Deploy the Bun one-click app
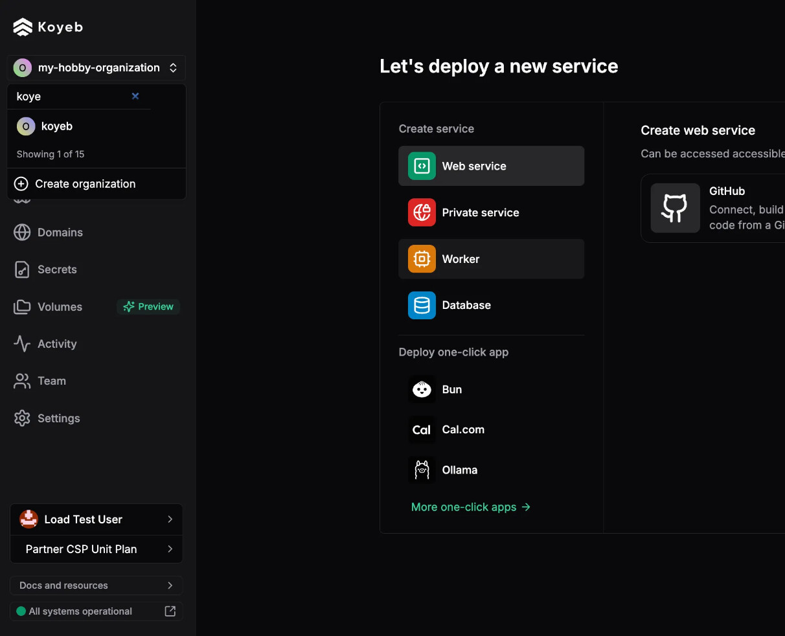This screenshot has height=636, width=785. [492, 389]
